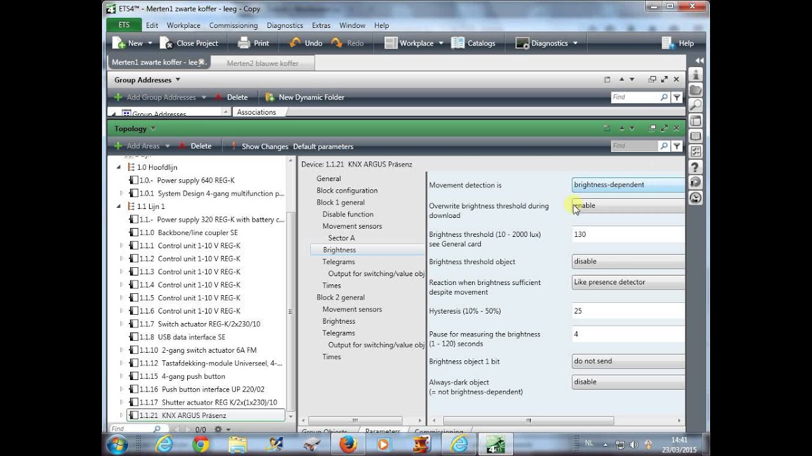Open the Group Addresses panel title dropdown
The height and width of the screenshot is (456, 812).
point(178,80)
